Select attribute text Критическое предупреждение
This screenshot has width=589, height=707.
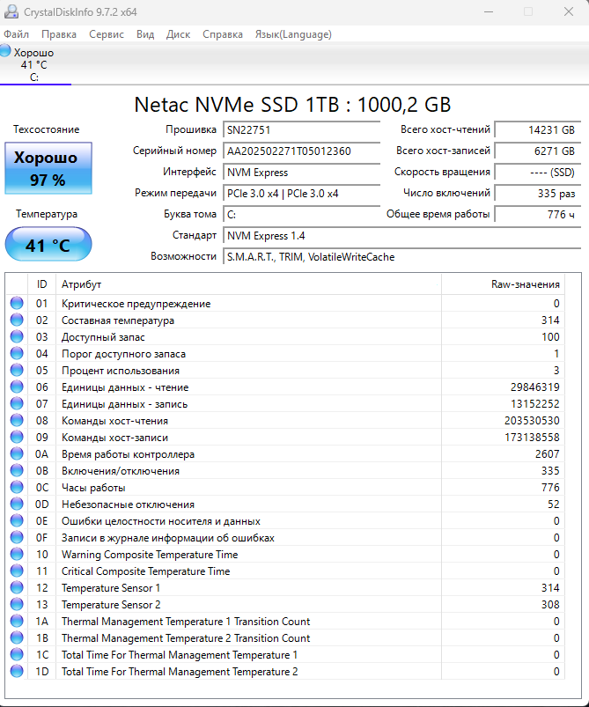tap(136, 304)
